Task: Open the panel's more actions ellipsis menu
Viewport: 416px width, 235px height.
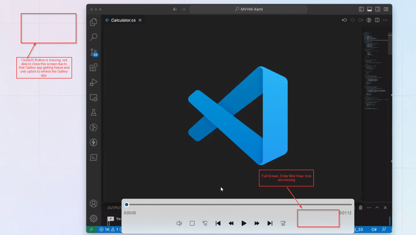Action: click(369, 207)
